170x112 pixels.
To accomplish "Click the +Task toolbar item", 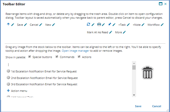I will [x=122, y=25].
